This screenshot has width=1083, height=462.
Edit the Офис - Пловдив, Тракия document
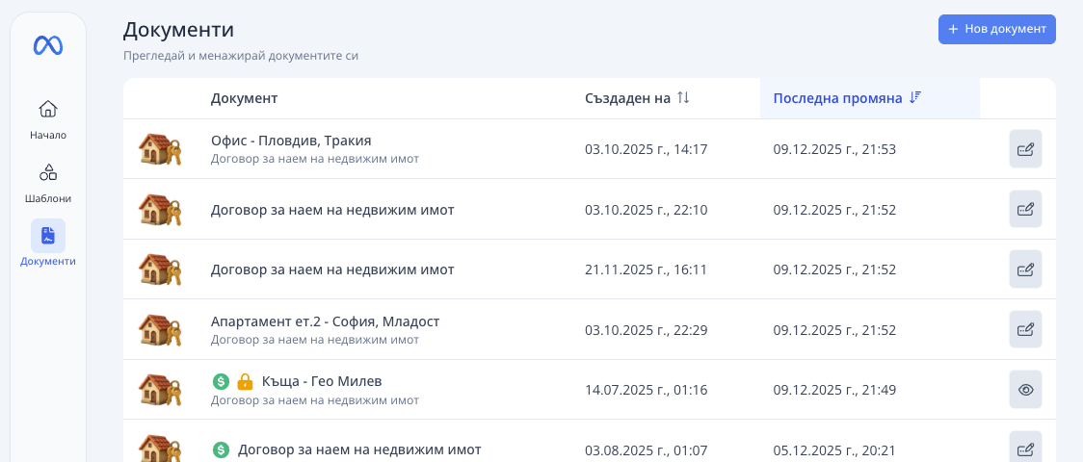point(1025,149)
